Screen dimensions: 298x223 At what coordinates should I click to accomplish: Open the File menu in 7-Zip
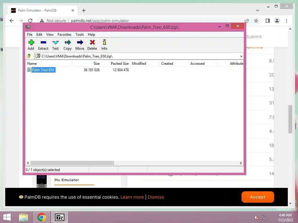(30, 35)
